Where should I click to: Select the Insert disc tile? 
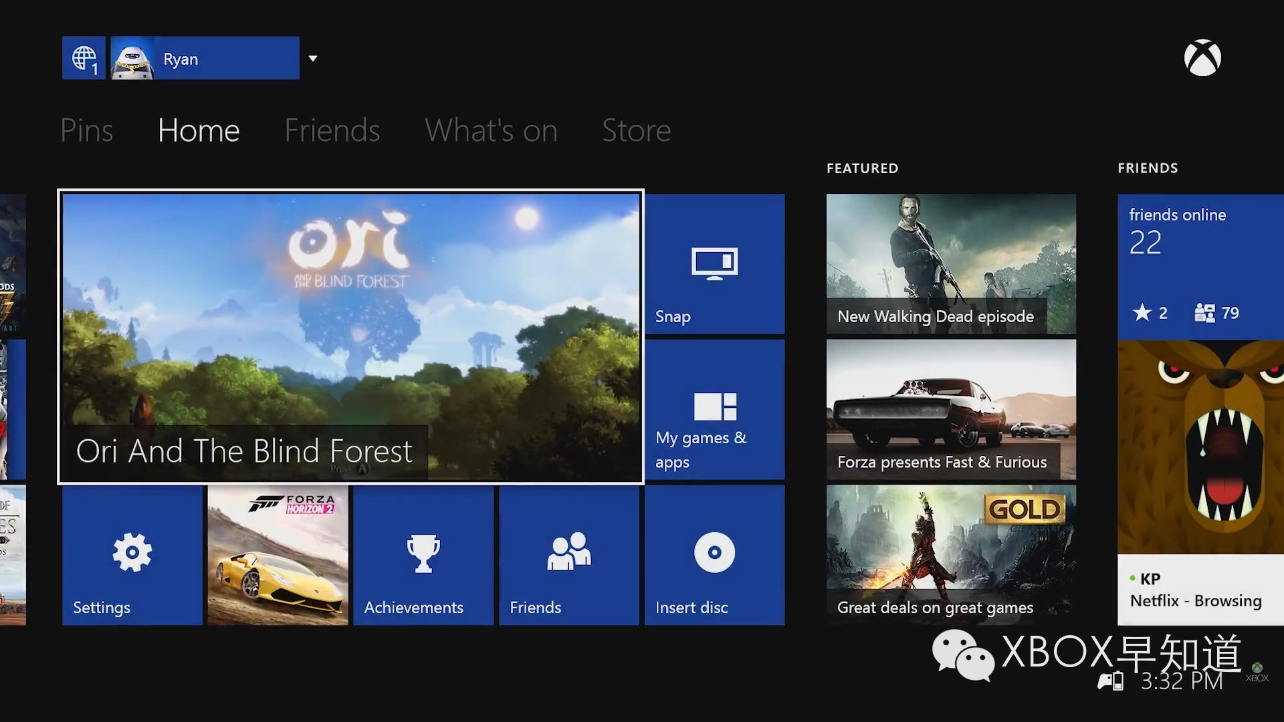click(714, 555)
